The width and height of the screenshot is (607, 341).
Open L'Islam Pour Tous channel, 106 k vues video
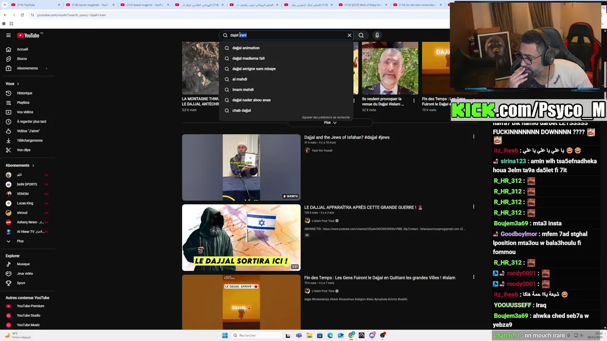coord(323,221)
